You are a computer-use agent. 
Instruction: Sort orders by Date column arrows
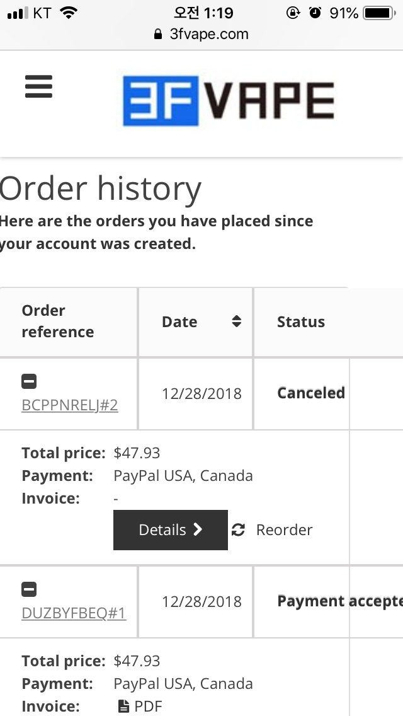pos(236,321)
